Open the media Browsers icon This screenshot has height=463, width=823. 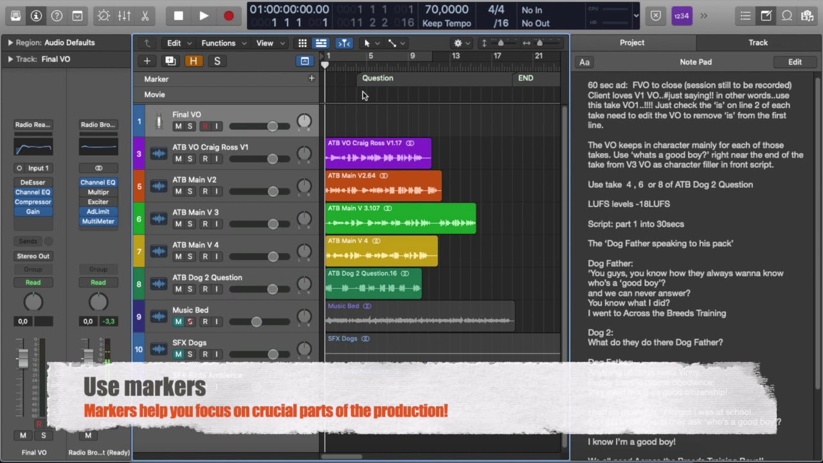(x=808, y=16)
